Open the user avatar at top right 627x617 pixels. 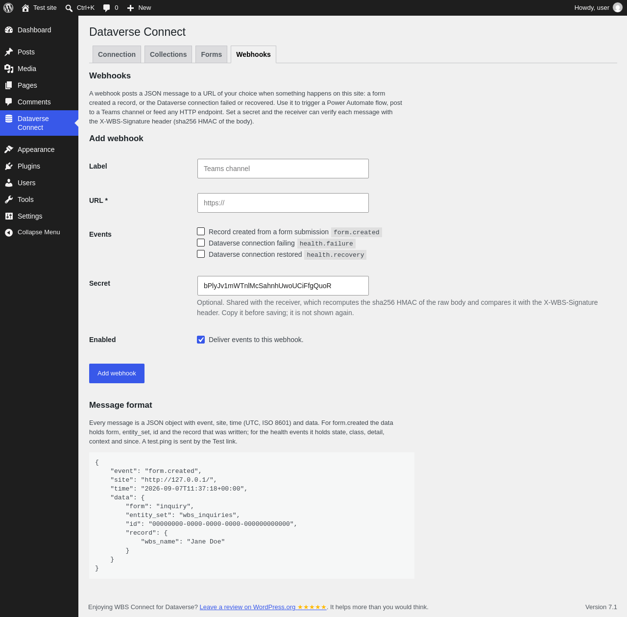[x=618, y=7]
